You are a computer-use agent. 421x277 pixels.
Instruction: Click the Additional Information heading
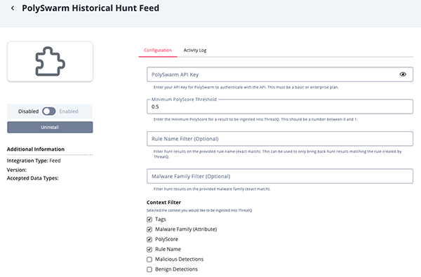[x=36, y=149]
